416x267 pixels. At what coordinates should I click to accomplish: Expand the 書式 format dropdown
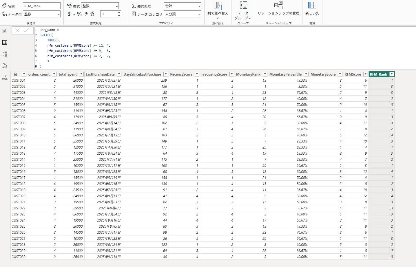pyautogui.click(x=100, y=6)
